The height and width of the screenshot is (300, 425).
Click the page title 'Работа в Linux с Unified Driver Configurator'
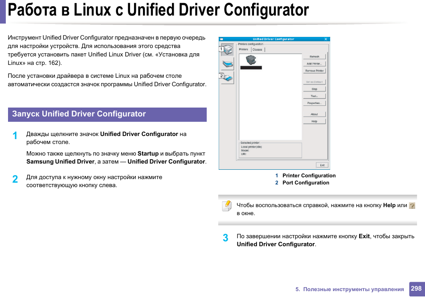tap(158, 10)
